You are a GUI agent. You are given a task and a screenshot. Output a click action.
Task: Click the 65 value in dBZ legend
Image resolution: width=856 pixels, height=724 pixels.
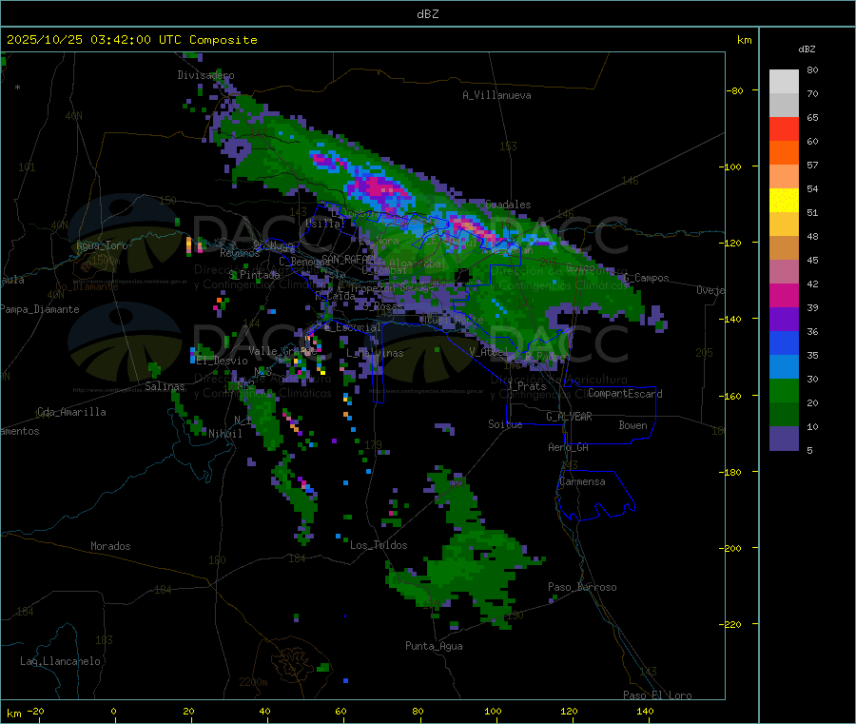pyautogui.click(x=812, y=117)
